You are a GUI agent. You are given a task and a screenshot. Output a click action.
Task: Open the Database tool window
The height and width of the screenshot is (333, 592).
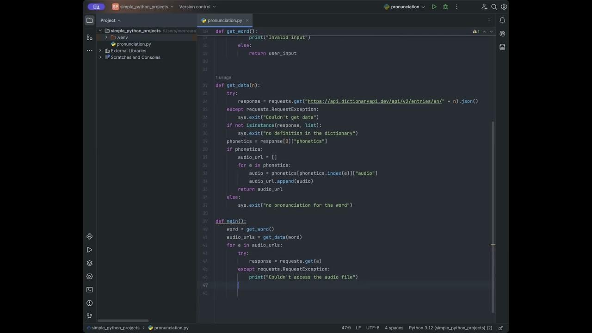click(502, 47)
